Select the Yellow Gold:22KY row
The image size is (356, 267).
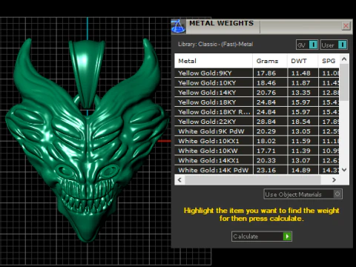pos(257,122)
